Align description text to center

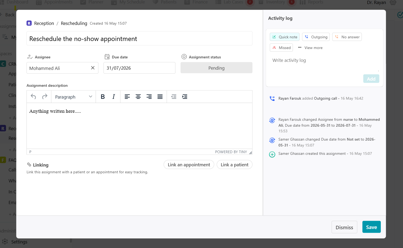pyautogui.click(x=138, y=97)
